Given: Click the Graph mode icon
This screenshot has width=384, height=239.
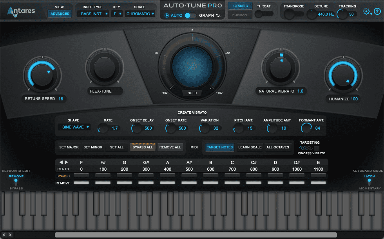Looking at the screenshot, I should (218, 15).
